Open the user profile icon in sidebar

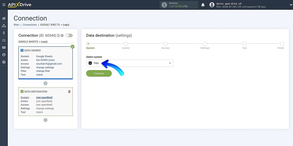tap(4, 55)
